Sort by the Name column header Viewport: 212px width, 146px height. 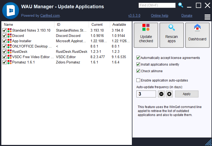pos(28,24)
